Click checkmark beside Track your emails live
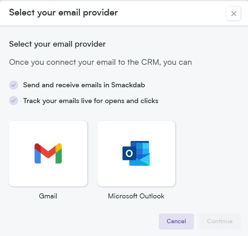248x236 pixels. [14, 101]
